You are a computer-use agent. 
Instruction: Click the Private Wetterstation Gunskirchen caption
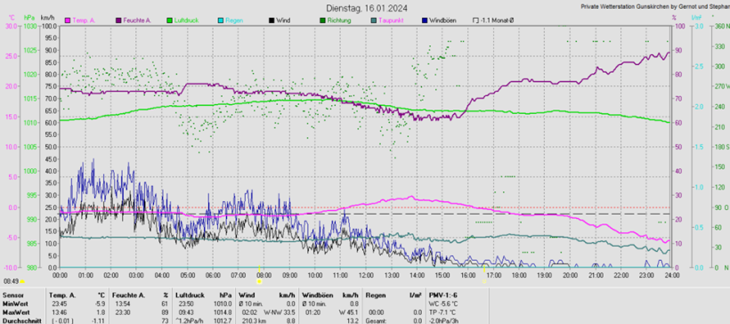(655, 7)
